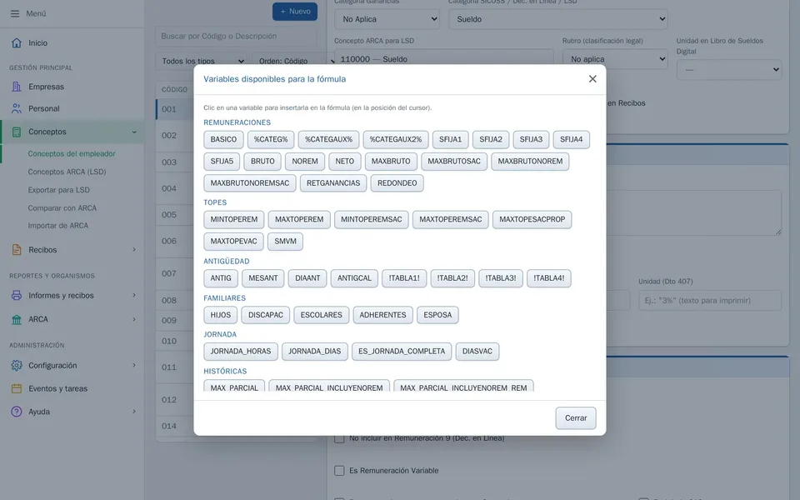Insert the HIJOS variable
Screen dimensions: 800x500
(220, 315)
